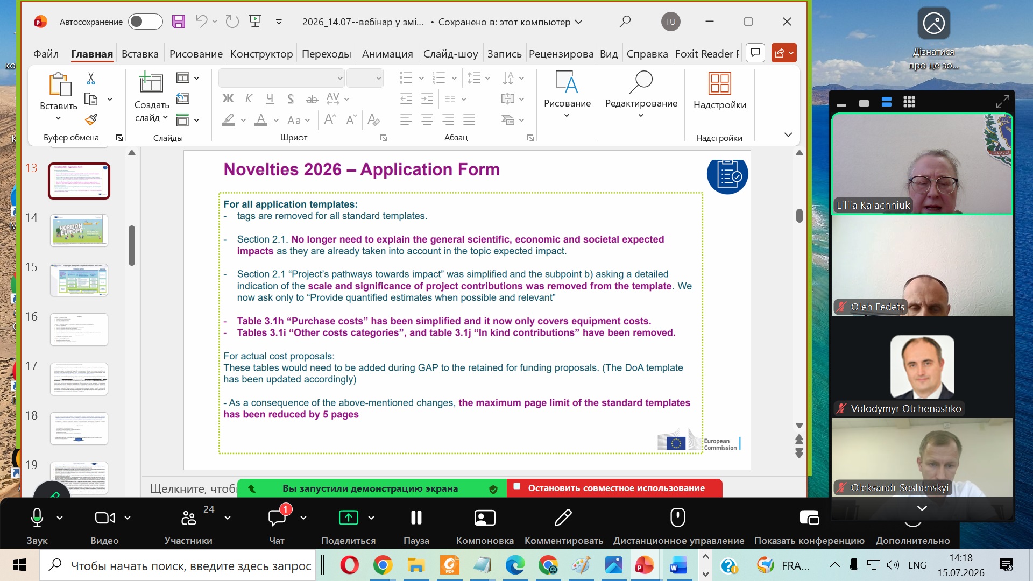1033x581 pixels.
Task: Open font name combo box
Action: click(281, 78)
